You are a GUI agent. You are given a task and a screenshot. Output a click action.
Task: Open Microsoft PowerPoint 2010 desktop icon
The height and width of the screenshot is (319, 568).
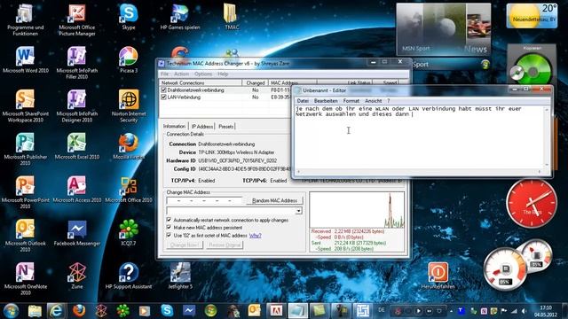pos(26,191)
